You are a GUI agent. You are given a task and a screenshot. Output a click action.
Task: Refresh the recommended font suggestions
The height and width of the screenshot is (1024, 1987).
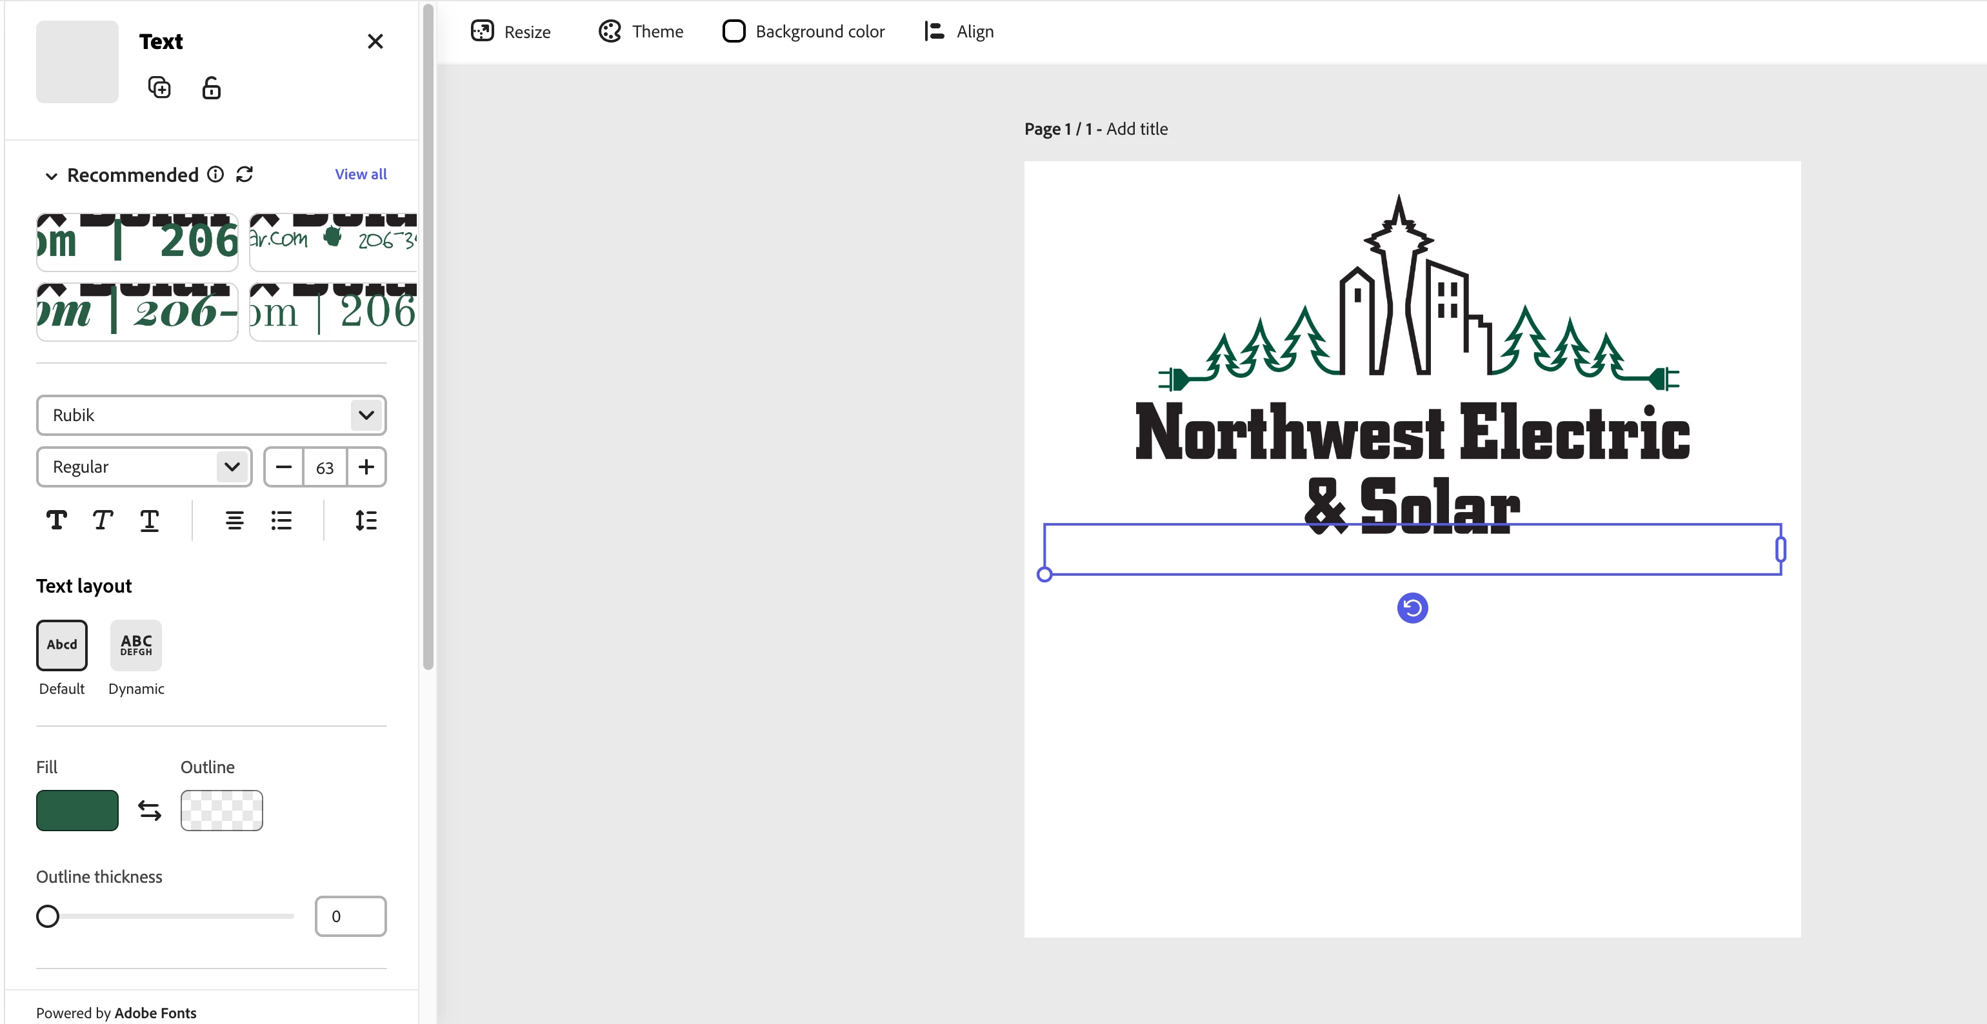coord(245,174)
